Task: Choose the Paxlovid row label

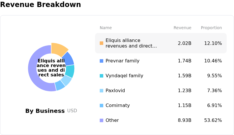Action: coord(115,91)
